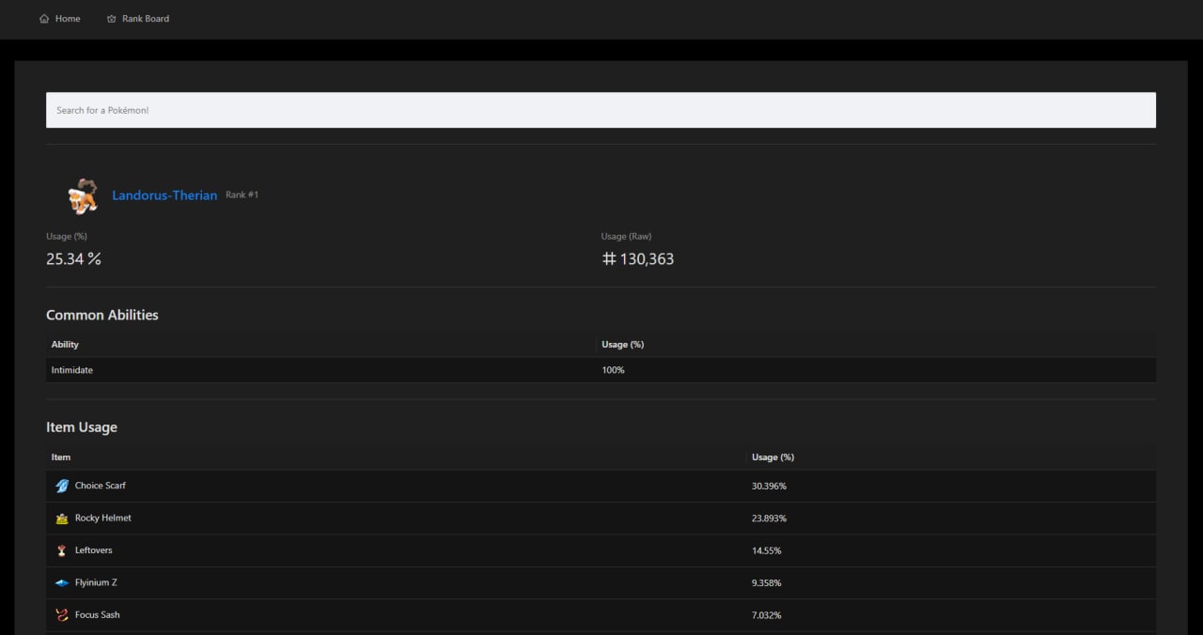Click the Rank Board crown icon

tap(112, 19)
